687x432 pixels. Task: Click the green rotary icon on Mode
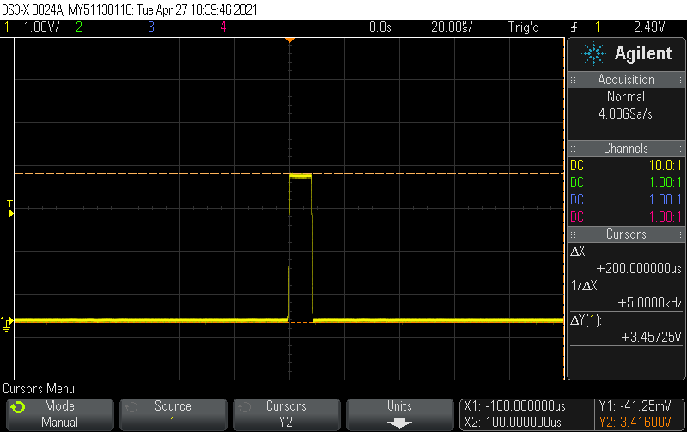(18, 407)
